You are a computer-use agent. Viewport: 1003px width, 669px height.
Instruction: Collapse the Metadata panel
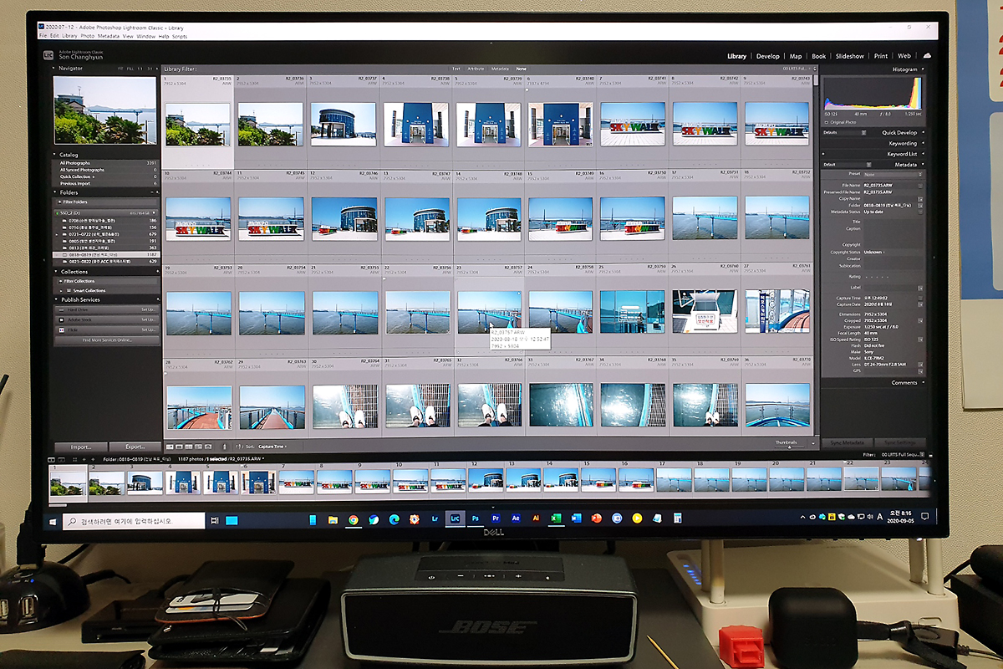coord(921,165)
